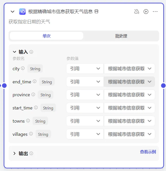
Task: Click the left input connection port
Action: 4,86
